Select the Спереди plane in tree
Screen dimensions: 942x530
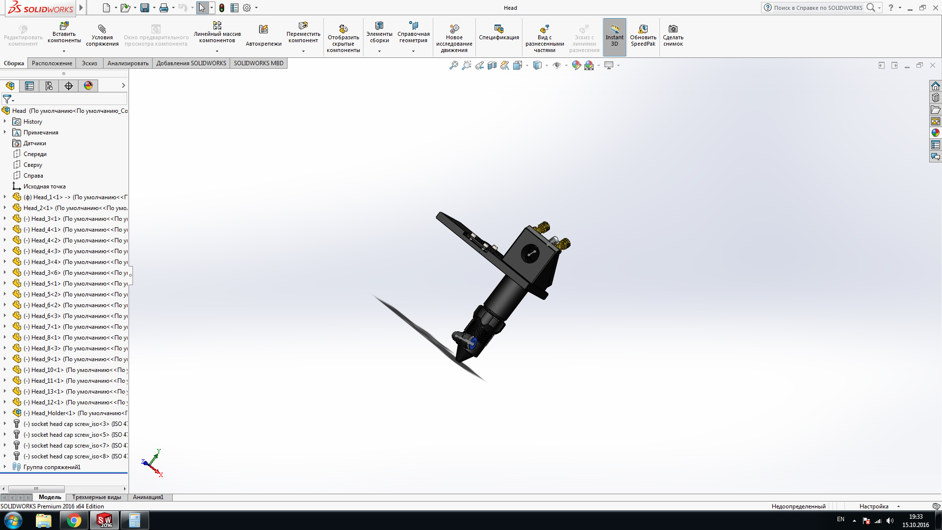pos(35,154)
